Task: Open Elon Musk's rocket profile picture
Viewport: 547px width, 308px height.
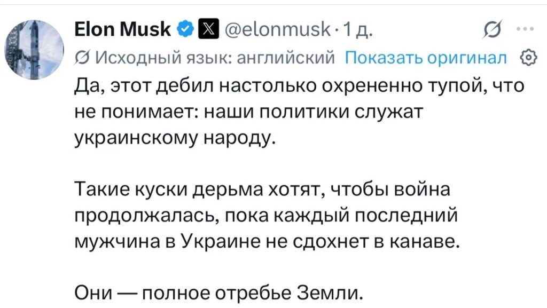Action: point(34,50)
